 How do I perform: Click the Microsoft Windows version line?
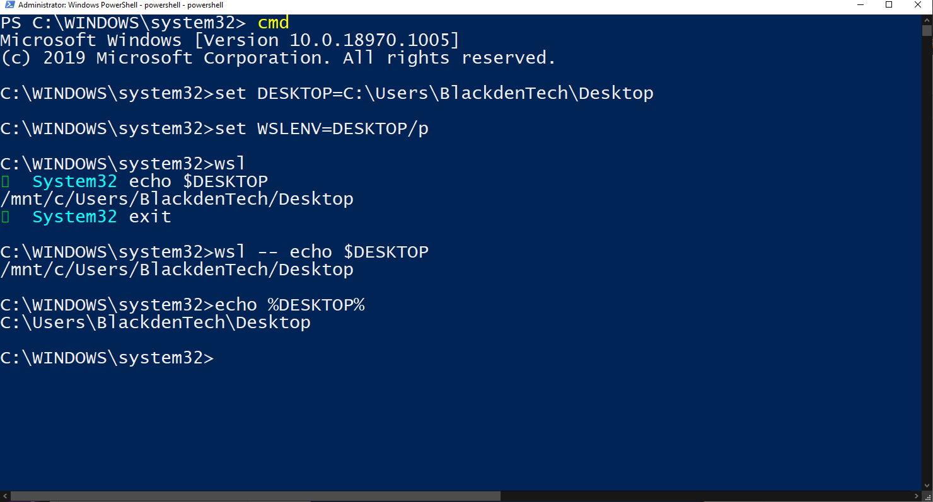click(x=229, y=40)
